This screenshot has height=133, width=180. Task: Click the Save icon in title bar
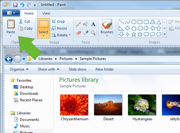pos(15,5)
